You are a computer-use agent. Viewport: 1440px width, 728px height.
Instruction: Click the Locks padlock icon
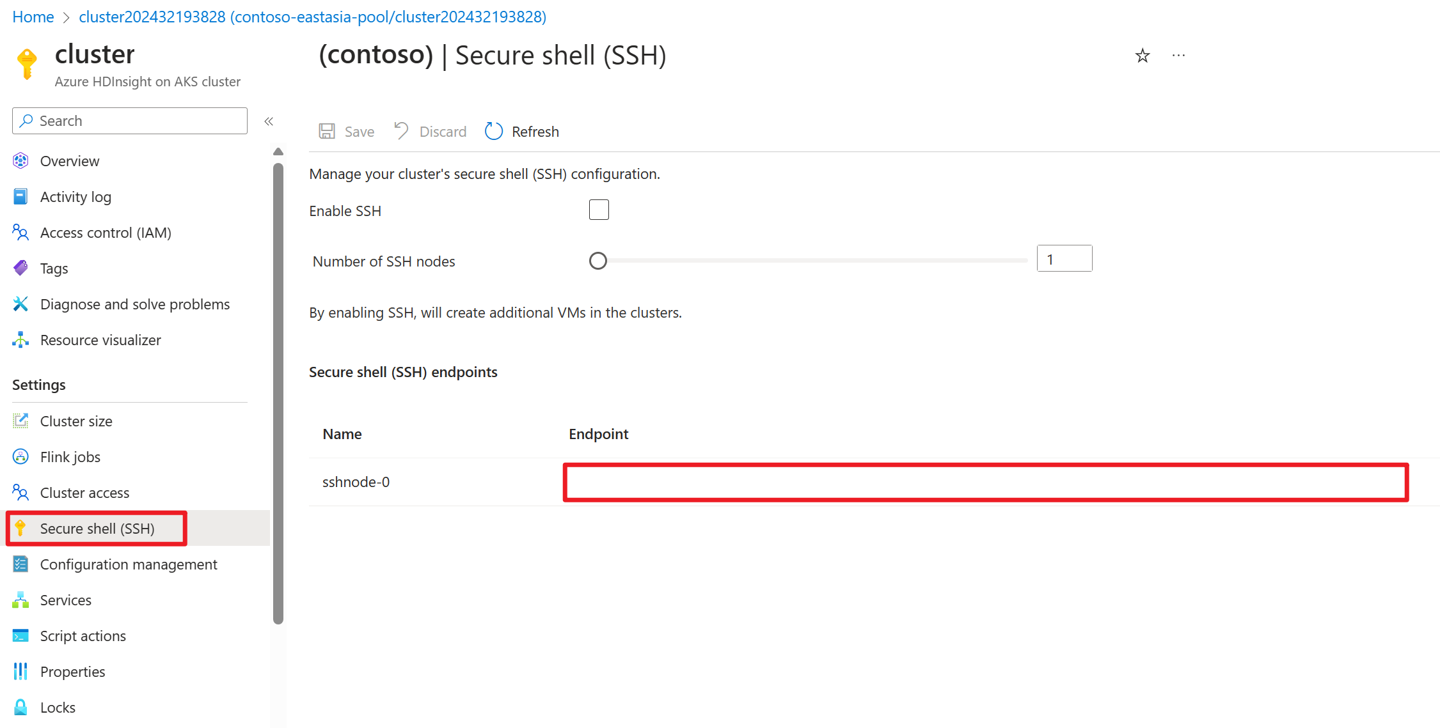click(20, 708)
